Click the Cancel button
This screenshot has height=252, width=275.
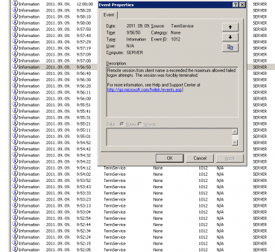tap(200, 158)
